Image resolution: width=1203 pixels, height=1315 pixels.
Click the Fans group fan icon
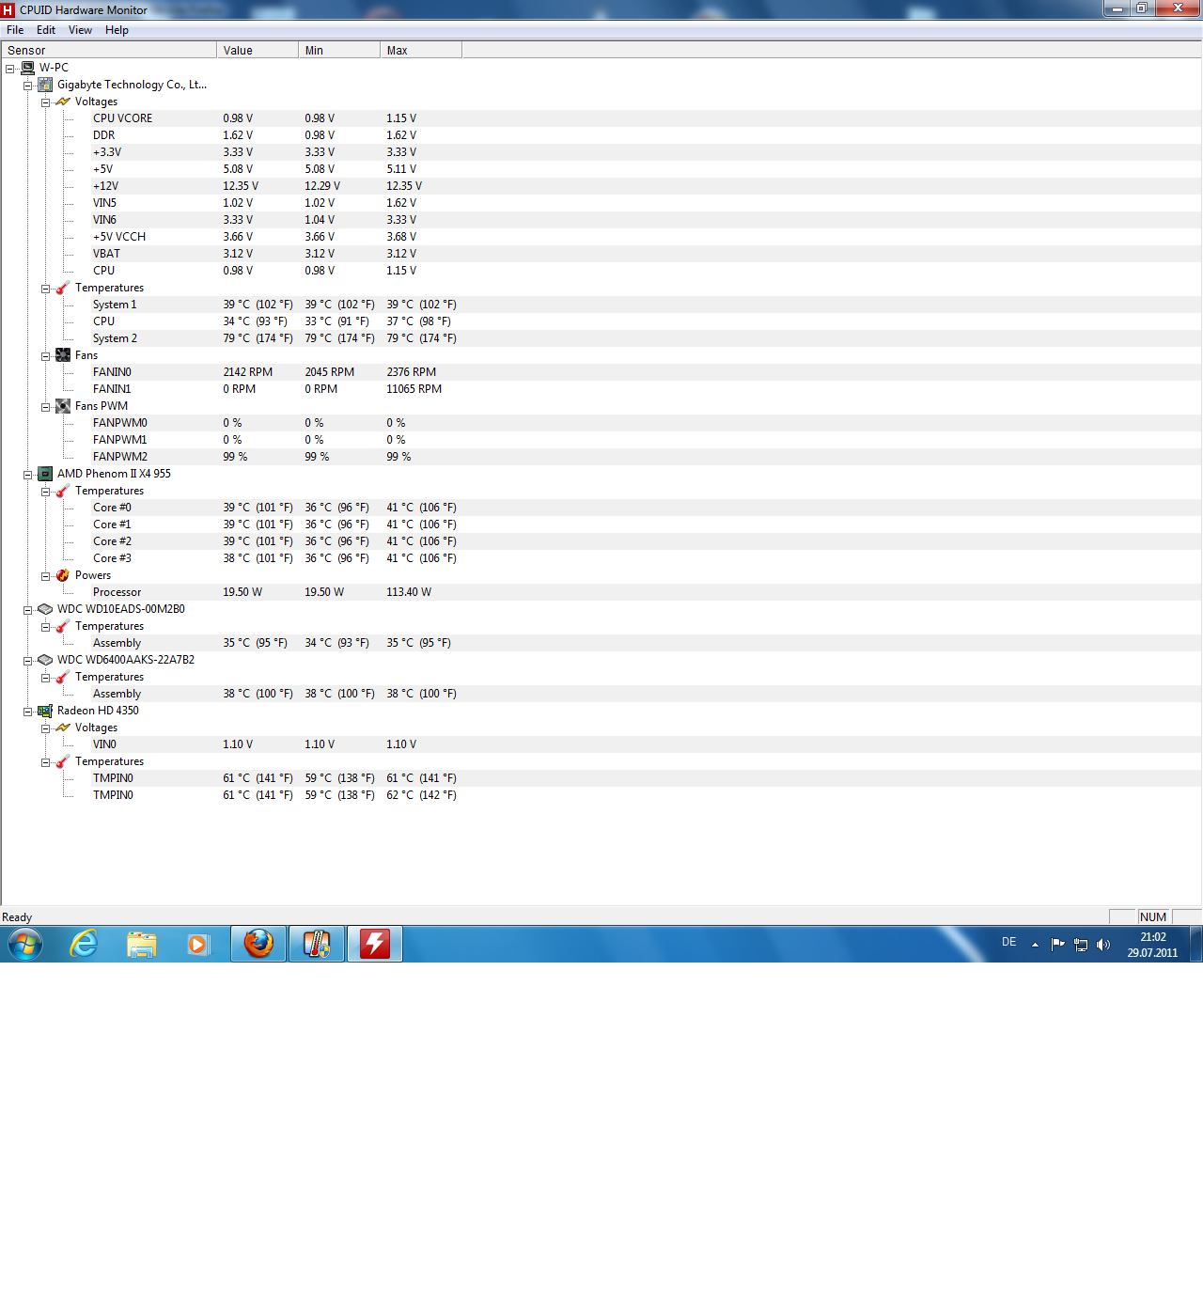[63, 355]
